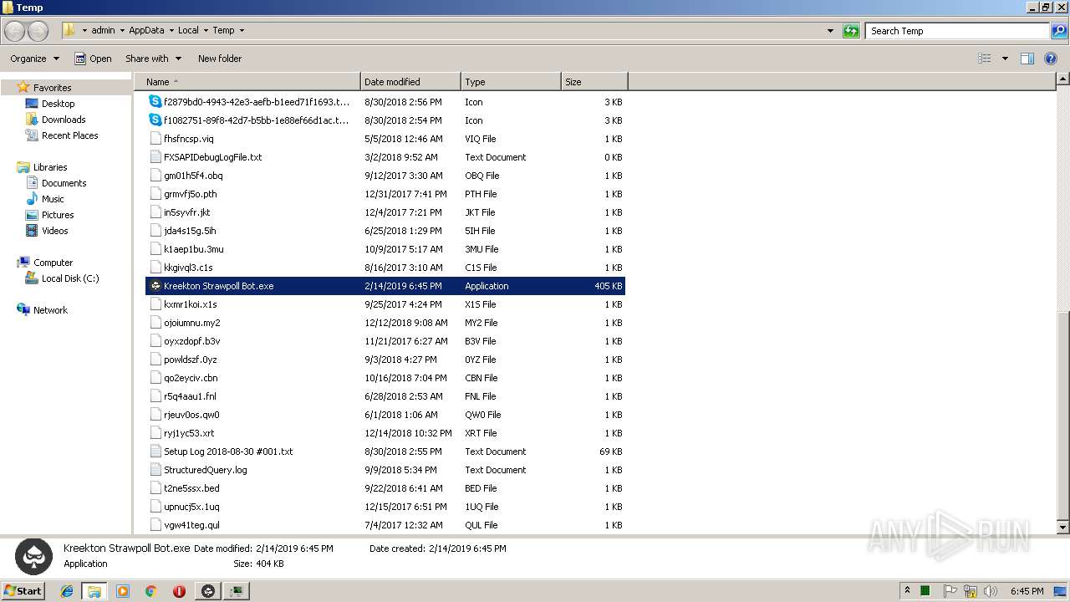1070x602 pixels.
Task: Click the Back navigation arrow
Action: tap(15, 31)
